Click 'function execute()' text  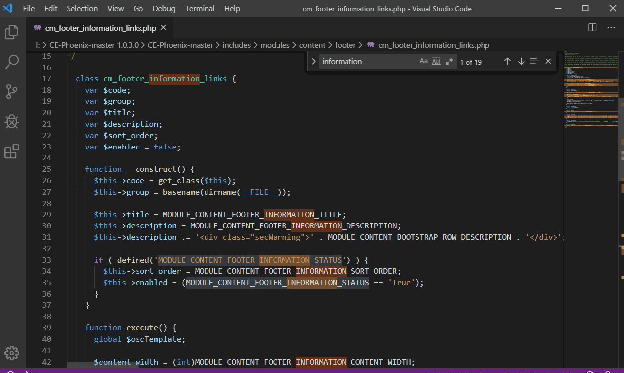tap(126, 327)
